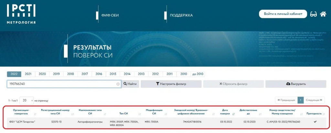Switch to the 2014 year tab
Image resolution: width=331 pixels, height=133 pixels.
tap(127, 74)
